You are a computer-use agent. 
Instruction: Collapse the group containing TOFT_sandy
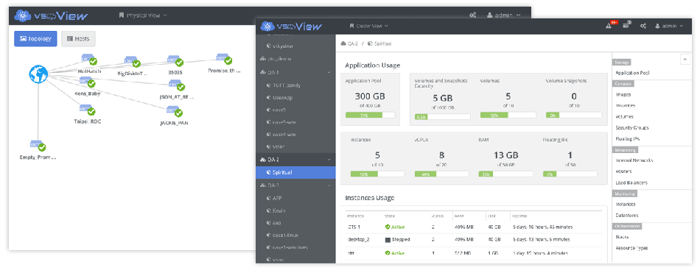[329, 72]
